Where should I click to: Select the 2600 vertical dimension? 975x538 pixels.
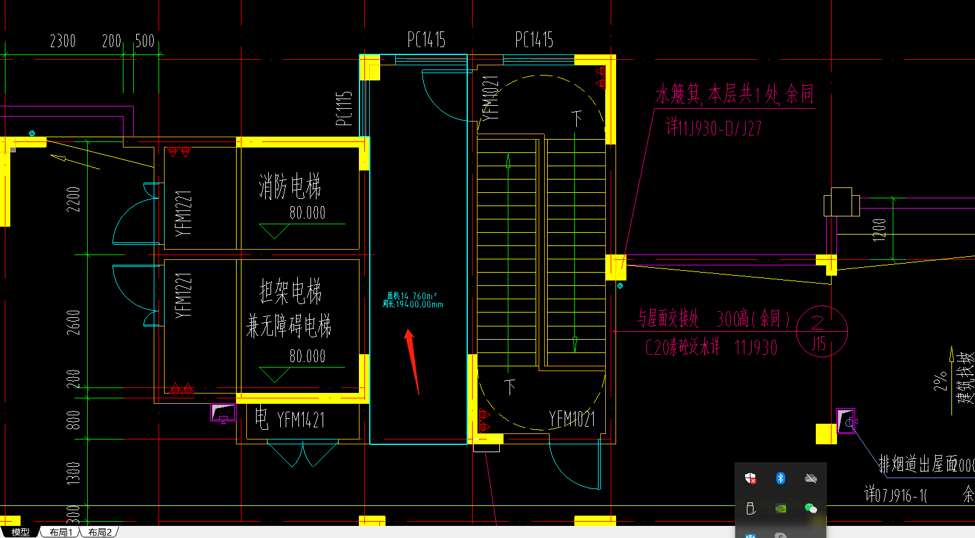[73, 322]
